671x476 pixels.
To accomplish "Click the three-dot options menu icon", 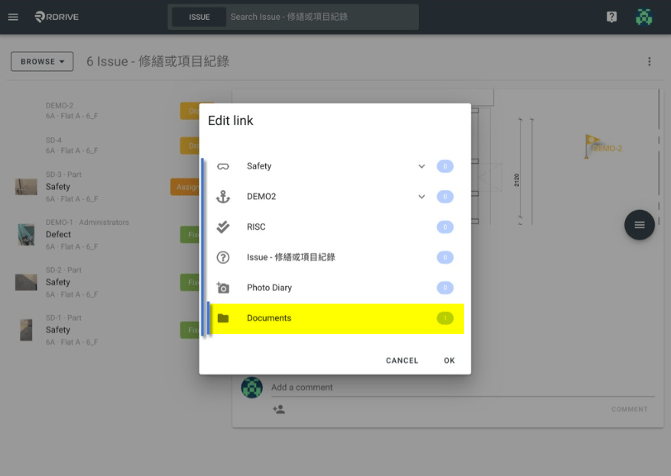I will [649, 62].
